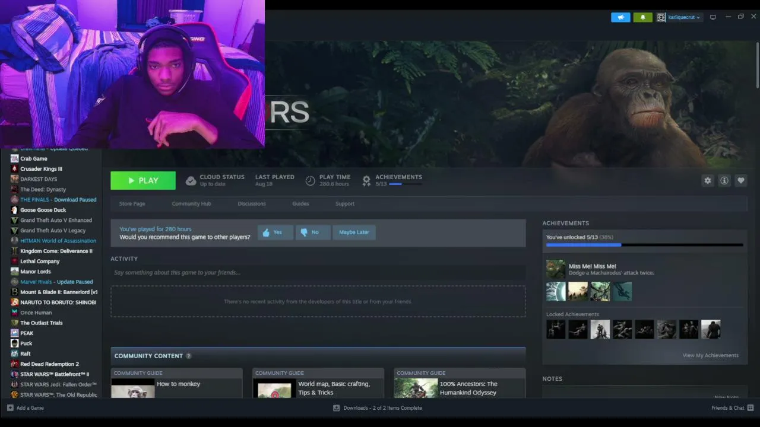Open the 'How to monkey' community guide
The width and height of the screenshot is (760, 427).
[x=176, y=383]
